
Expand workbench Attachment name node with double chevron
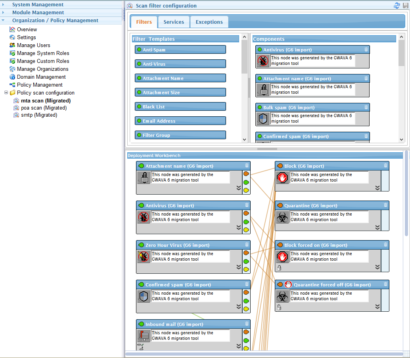[238, 188]
